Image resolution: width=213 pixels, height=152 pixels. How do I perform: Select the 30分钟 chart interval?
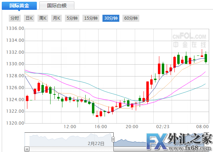point(111,18)
